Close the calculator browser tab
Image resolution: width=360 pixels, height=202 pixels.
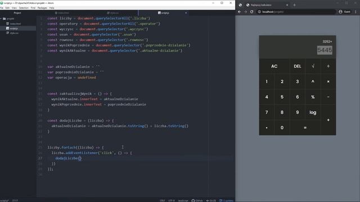pos(287,5)
